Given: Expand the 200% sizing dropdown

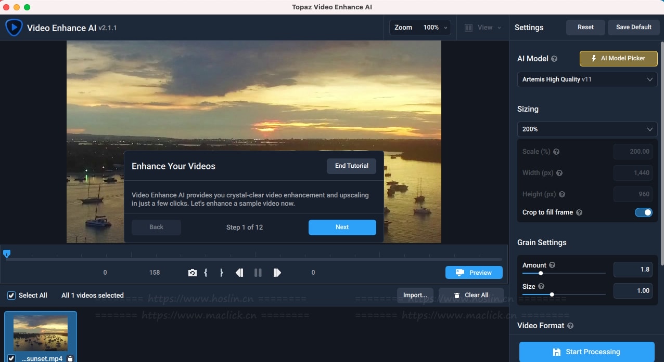Looking at the screenshot, I should tap(587, 129).
